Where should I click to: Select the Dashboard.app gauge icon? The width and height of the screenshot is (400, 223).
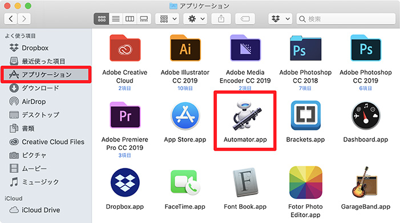(x=366, y=116)
